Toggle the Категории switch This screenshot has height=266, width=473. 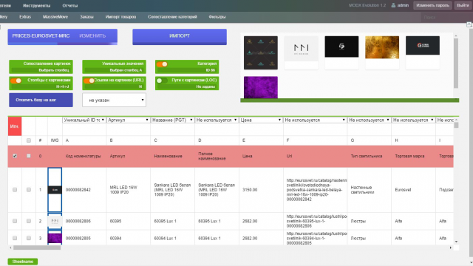click(x=162, y=64)
